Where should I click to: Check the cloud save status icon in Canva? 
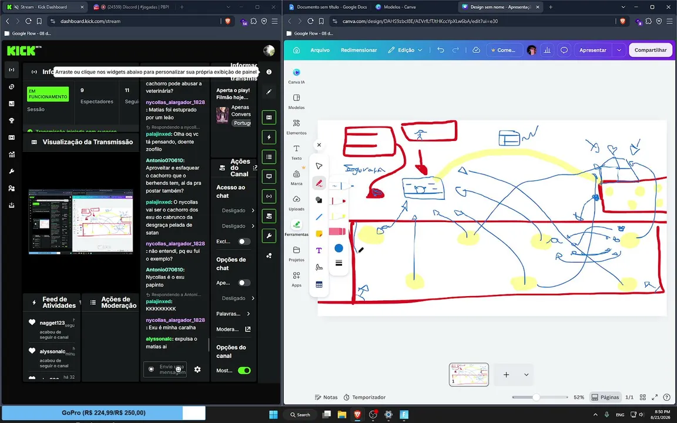pos(476,50)
